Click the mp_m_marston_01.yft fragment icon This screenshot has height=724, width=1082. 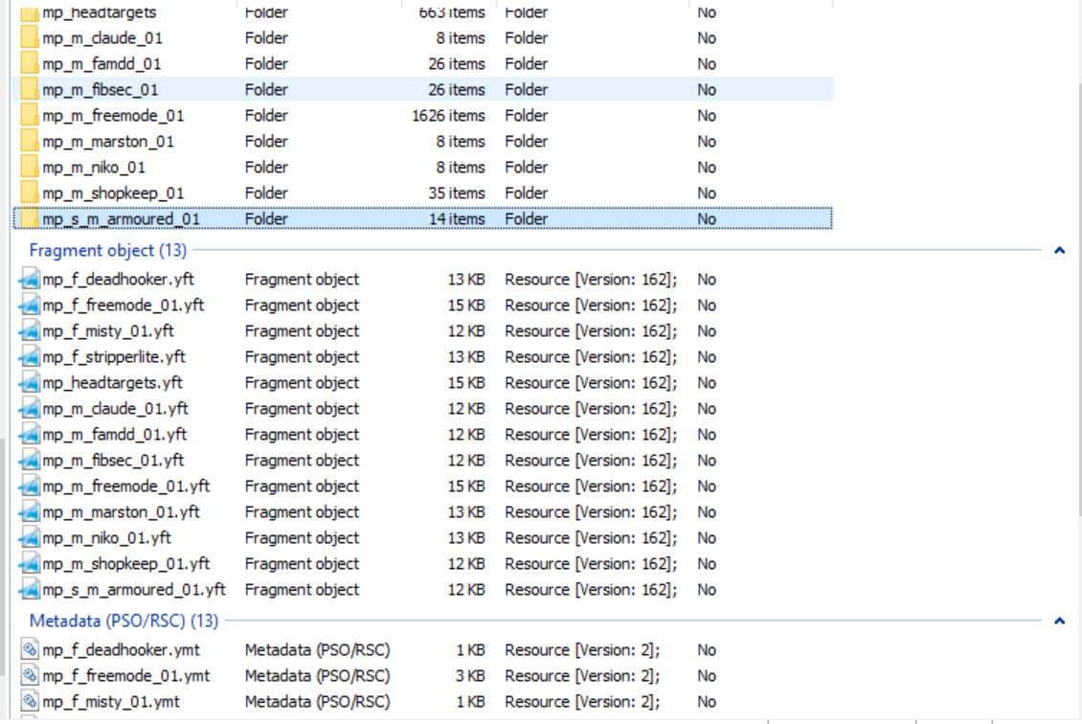click(29, 512)
